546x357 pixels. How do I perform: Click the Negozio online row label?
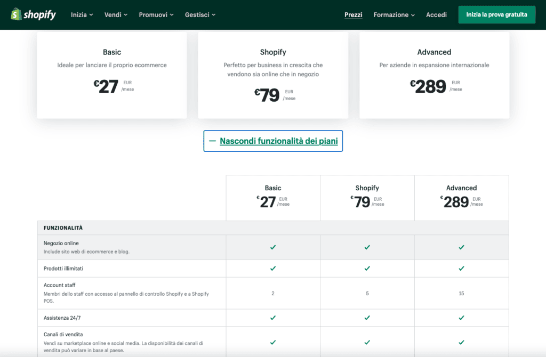click(x=61, y=243)
